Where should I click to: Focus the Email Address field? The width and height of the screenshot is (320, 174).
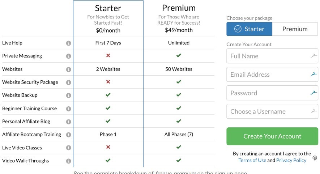(272, 75)
